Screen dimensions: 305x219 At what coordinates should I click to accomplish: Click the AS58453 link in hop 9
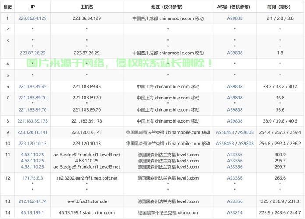225,132
